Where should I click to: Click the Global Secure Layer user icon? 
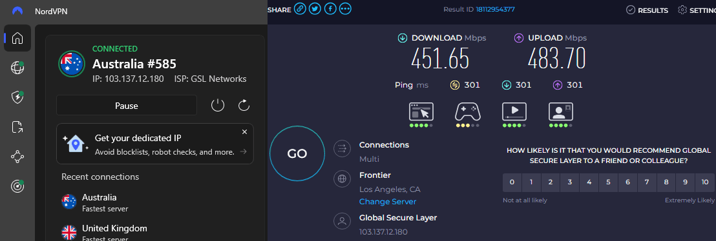pos(342,221)
